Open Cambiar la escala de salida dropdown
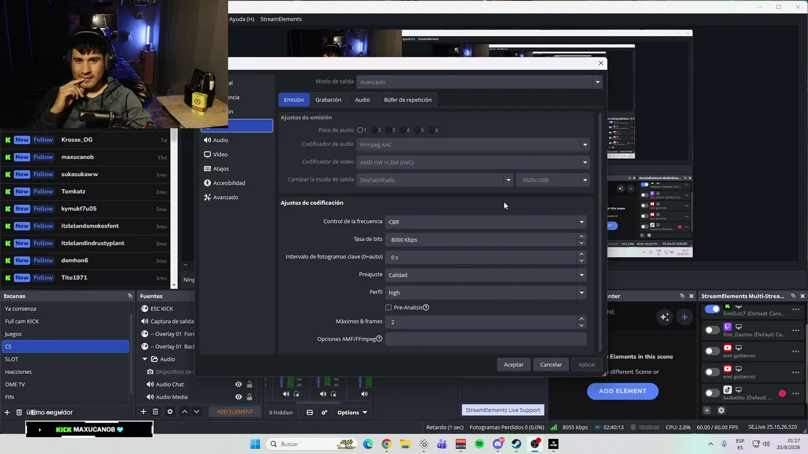The image size is (808, 454). coord(435,180)
